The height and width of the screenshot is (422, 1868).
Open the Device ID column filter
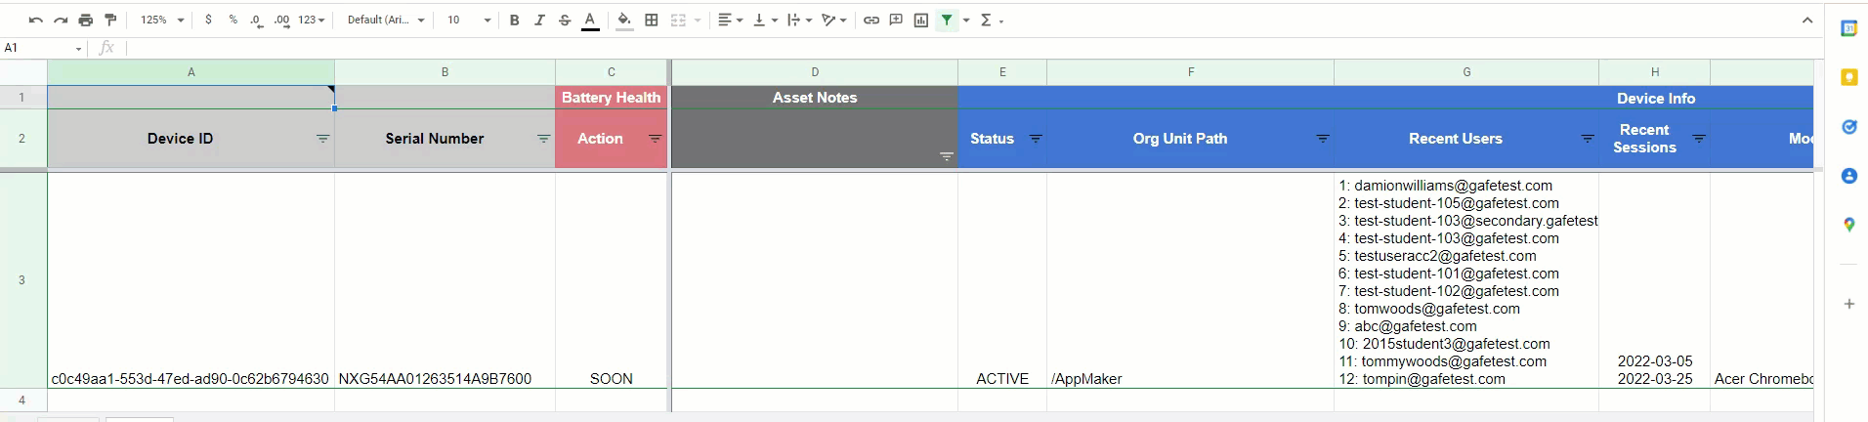(x=322, y=139)
